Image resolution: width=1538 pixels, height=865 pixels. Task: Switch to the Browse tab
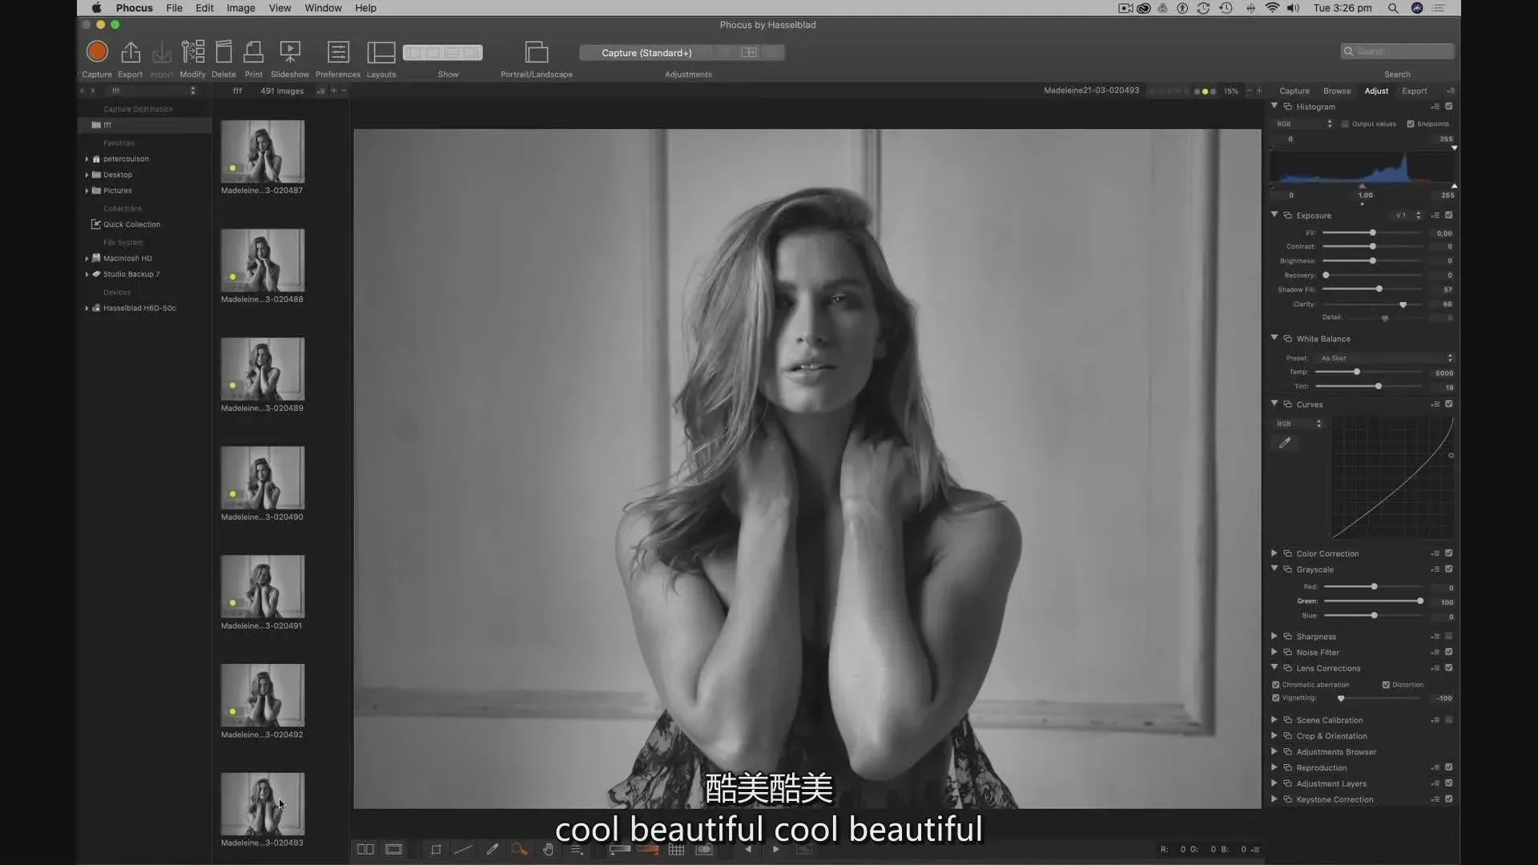coord(1336,91)
